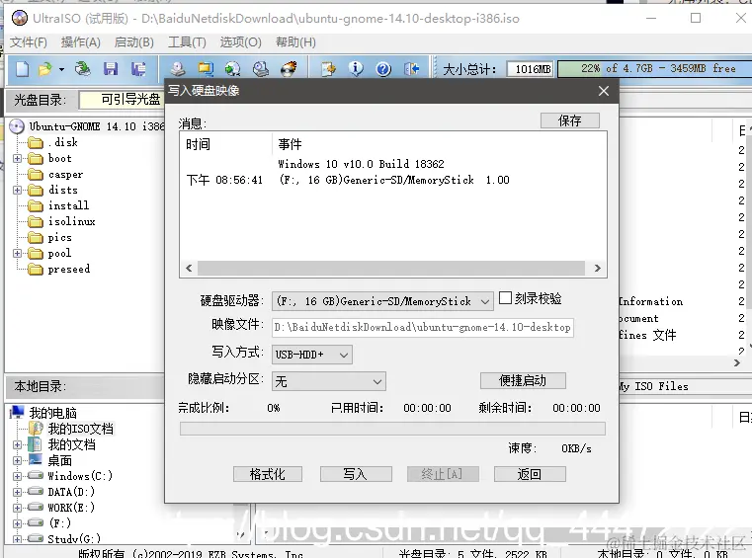Image resolution: width=752 pixels, height=558 pixels.
Task: Click the message list horizontal scrollbar
Action: point(391,268)
